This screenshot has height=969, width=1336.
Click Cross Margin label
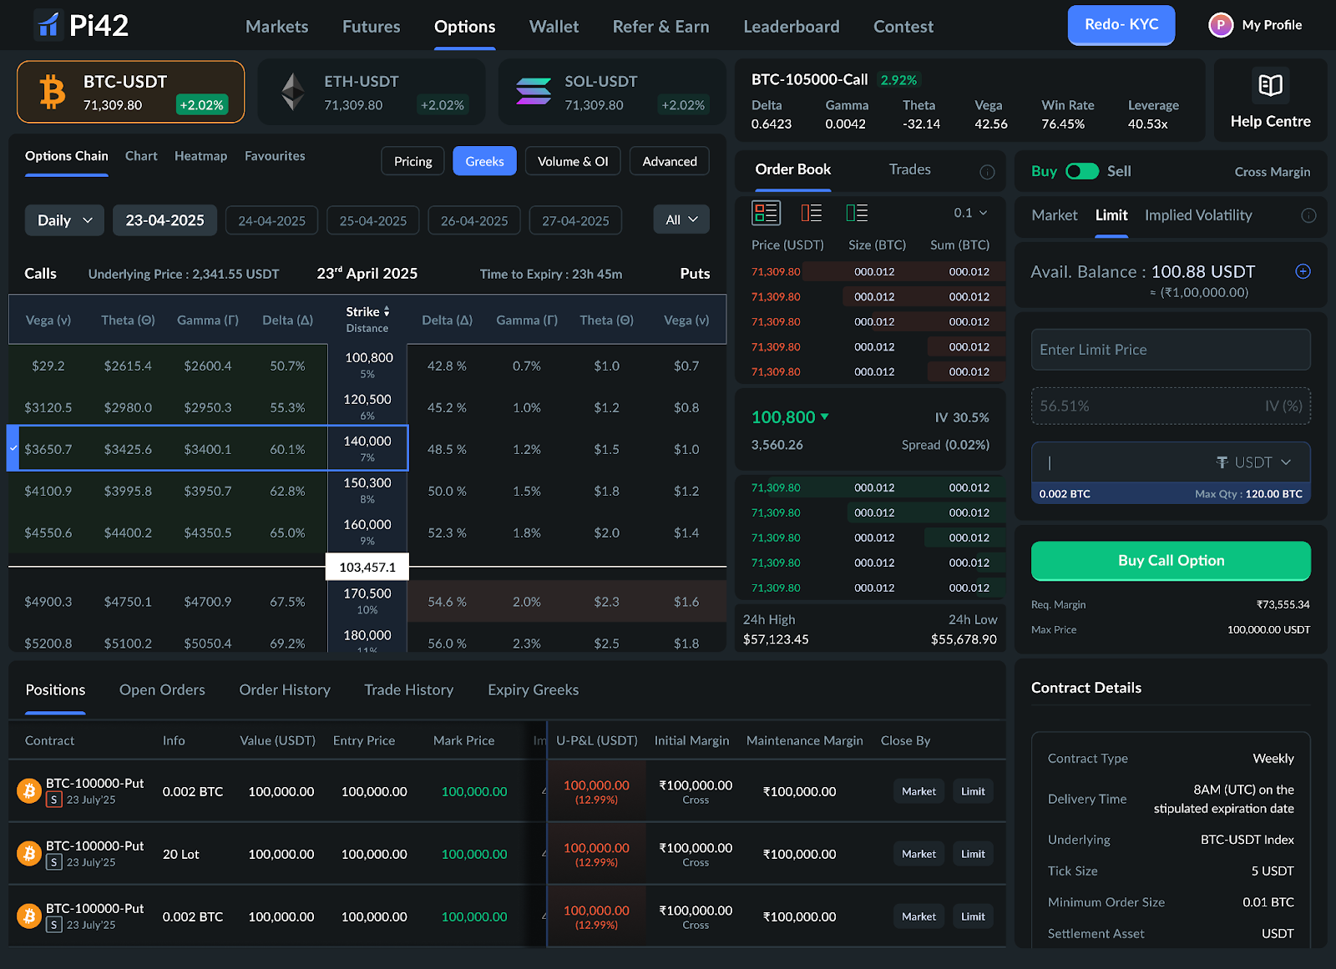click(1273, 172)
